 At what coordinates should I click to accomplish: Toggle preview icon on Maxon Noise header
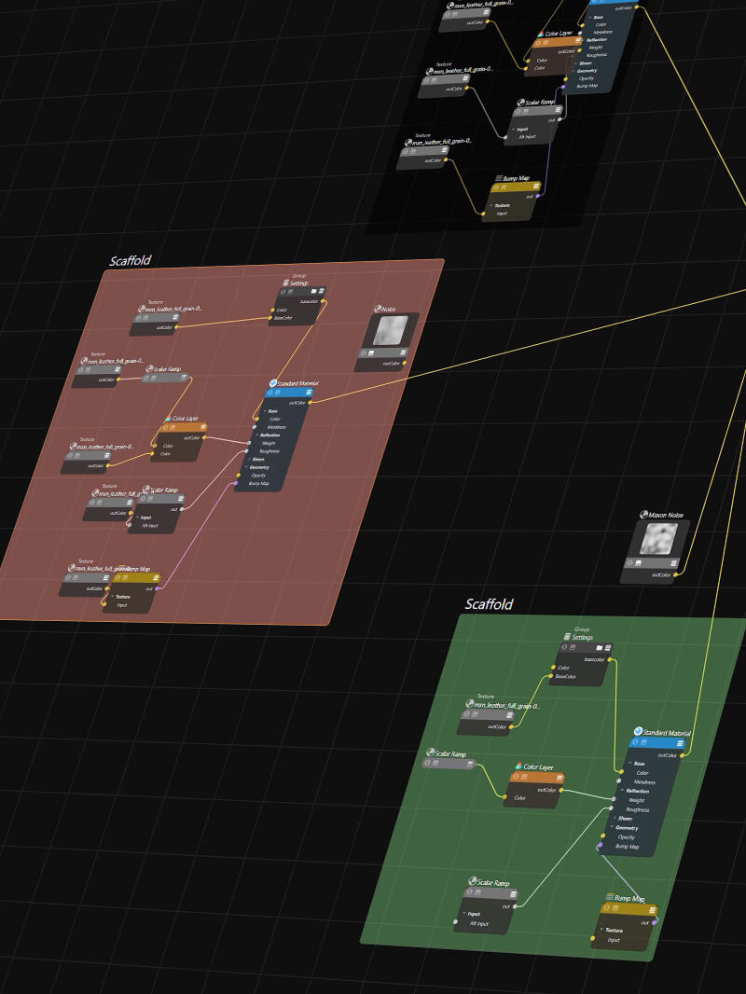click(x=638, y=563)
